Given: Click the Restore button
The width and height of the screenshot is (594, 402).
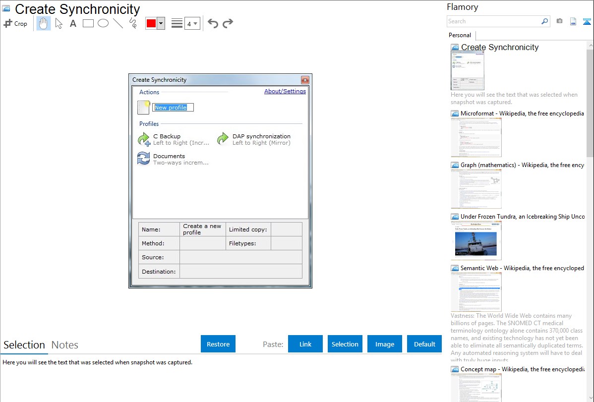Looking at the screenshot, I should [218, 344].
